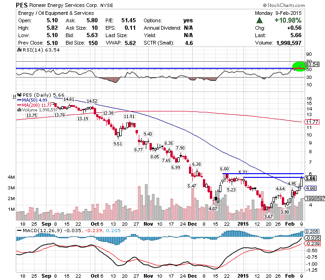Click the 2015 label on price chart axis
Screen dimensions: 325x280
243,224
